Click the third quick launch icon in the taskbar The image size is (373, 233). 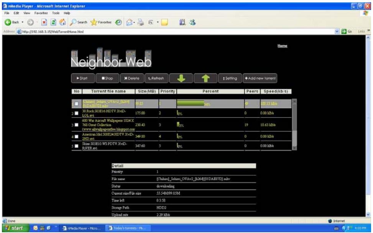click(49, 228)
